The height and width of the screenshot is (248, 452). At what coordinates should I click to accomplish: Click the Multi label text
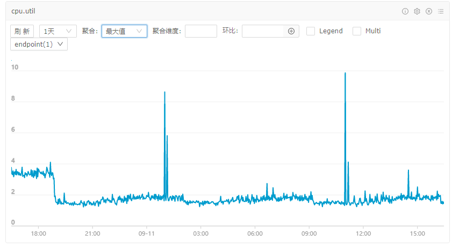(x=373, y=31)
